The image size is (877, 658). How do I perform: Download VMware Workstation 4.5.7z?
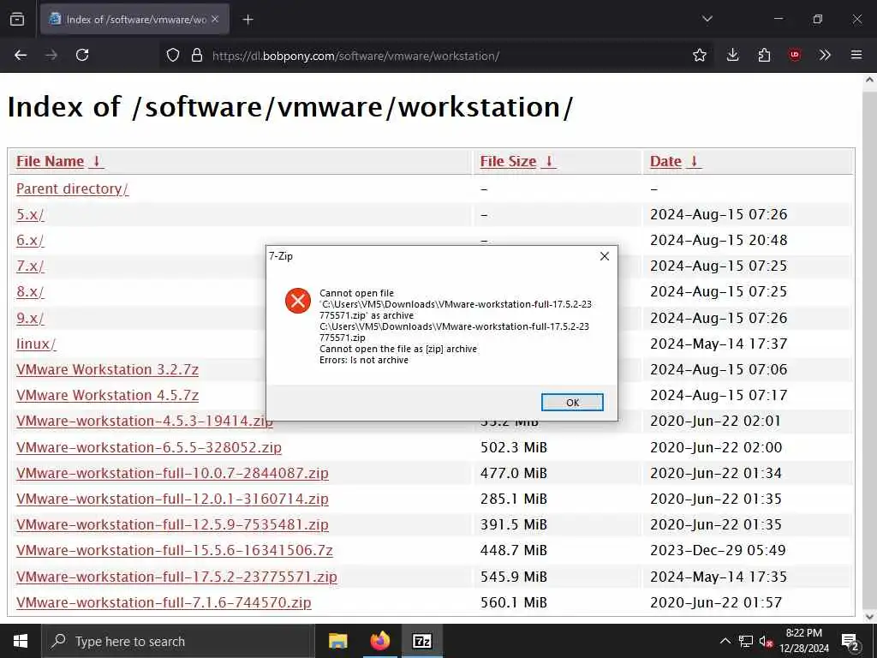coord(107,395)
